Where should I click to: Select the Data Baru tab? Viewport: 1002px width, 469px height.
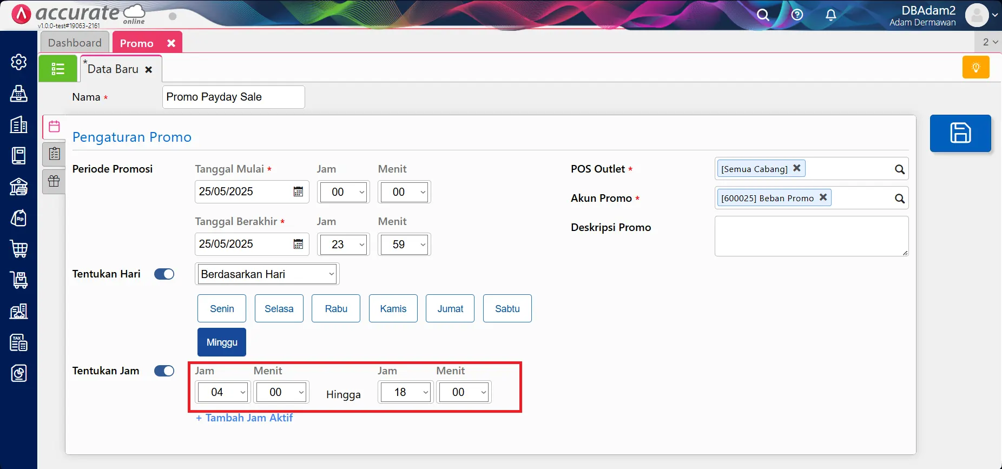113,69
